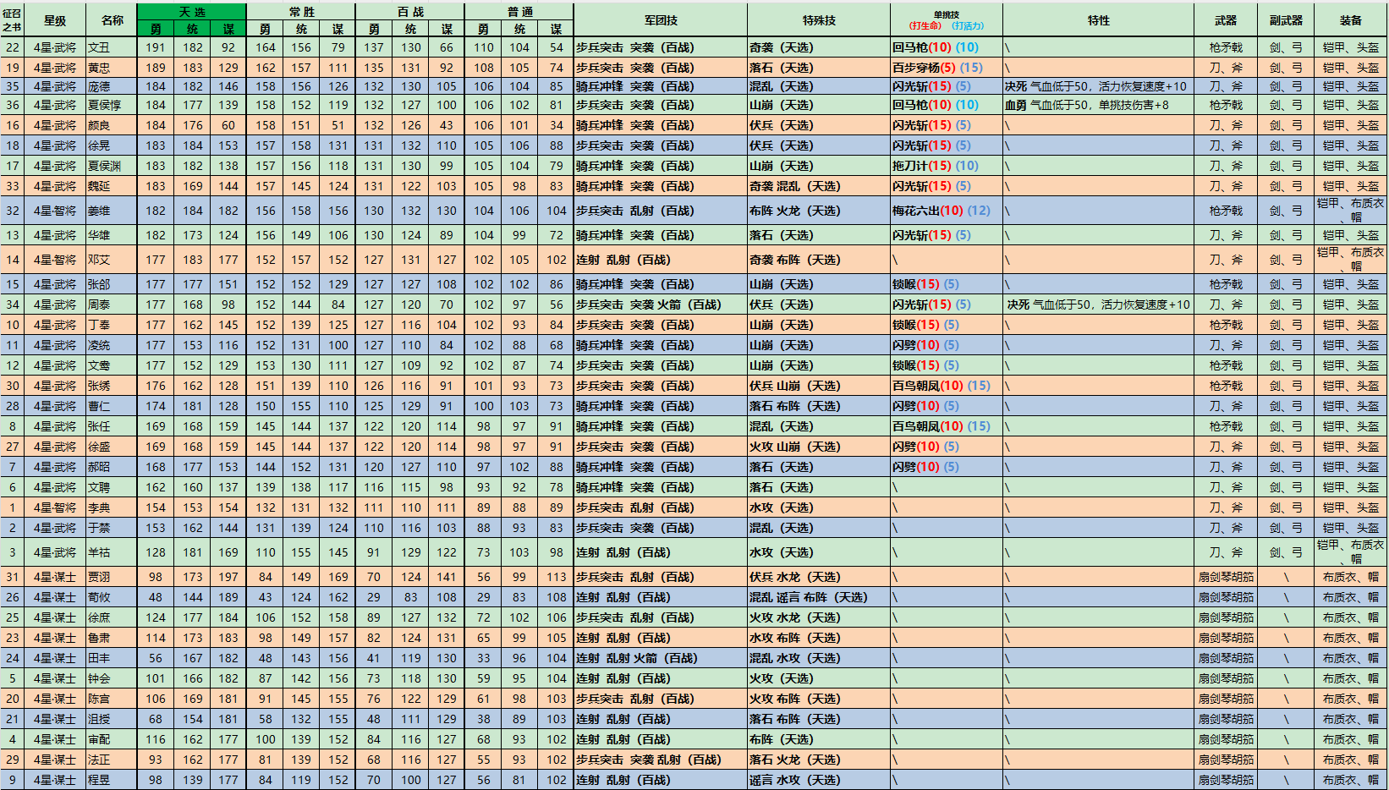The width and height of the screenshot is (1389, 790).
Task: Click the name cell 文丑
Action: (112, 47)
